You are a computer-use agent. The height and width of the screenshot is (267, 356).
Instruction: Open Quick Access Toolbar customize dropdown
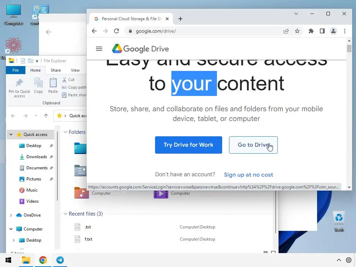coord(37,61)
